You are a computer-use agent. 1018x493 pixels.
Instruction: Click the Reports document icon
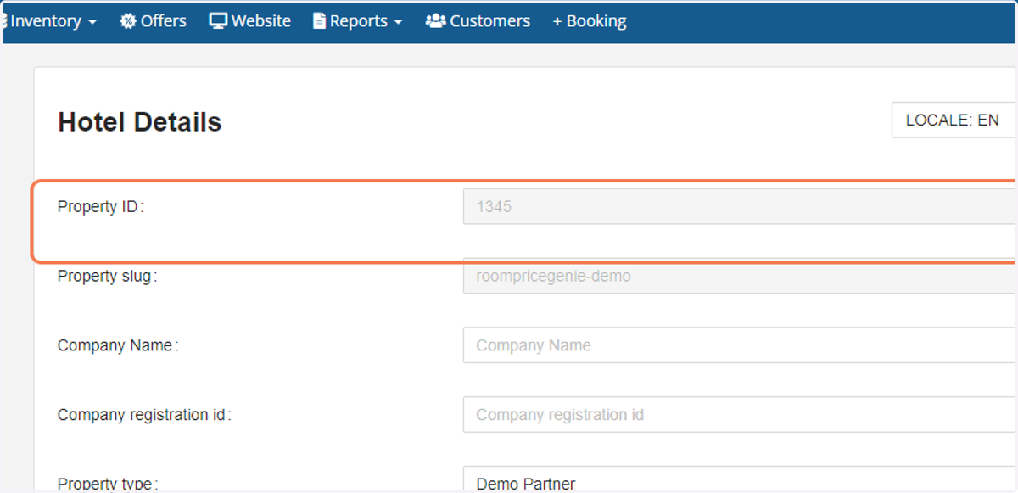click(x=320, y=21)
